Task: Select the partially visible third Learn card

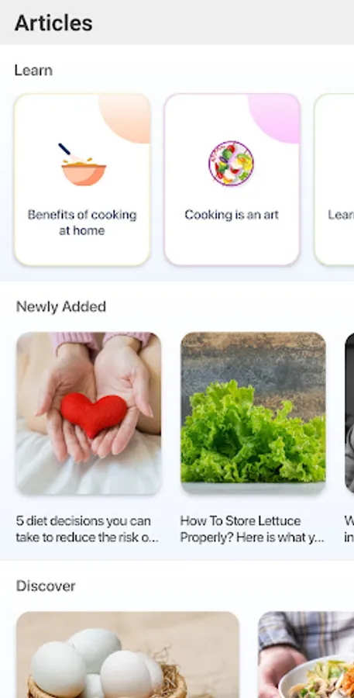Action: (335, 180)
